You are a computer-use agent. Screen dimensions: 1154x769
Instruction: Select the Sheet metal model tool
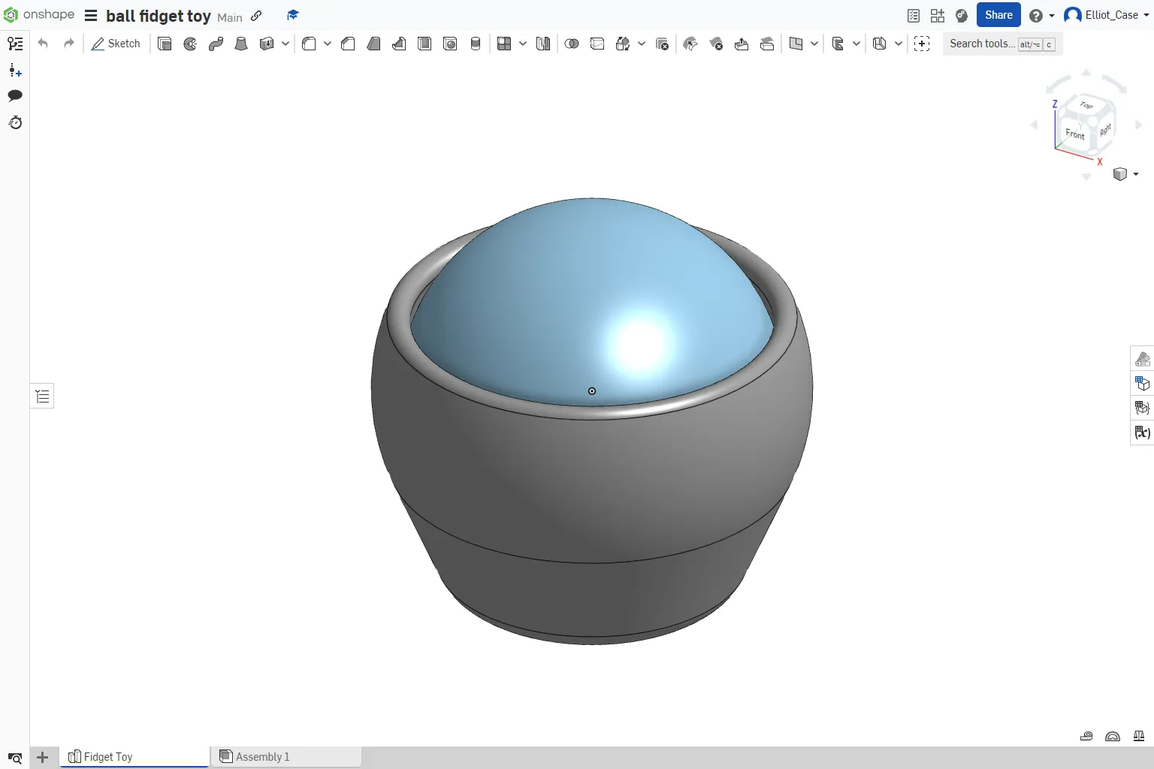point(838,44)
